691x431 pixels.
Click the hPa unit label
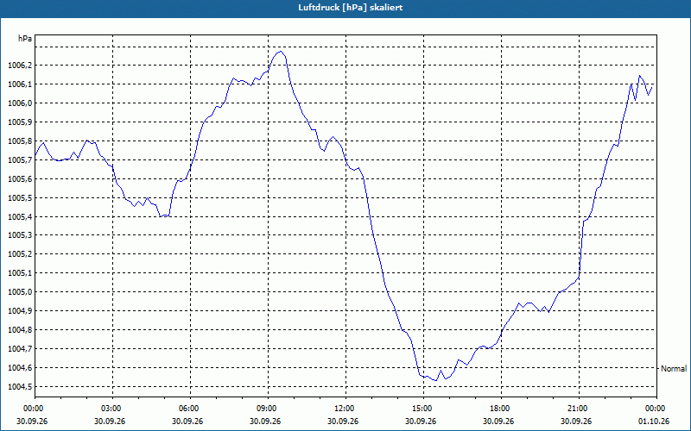(25, 39)
